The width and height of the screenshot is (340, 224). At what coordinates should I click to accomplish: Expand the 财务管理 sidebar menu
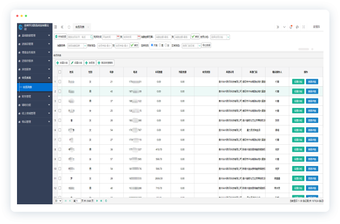[x=35, y=96]
